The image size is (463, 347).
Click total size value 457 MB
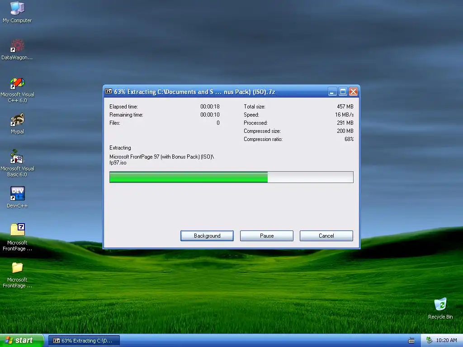(x=345, y=107)
